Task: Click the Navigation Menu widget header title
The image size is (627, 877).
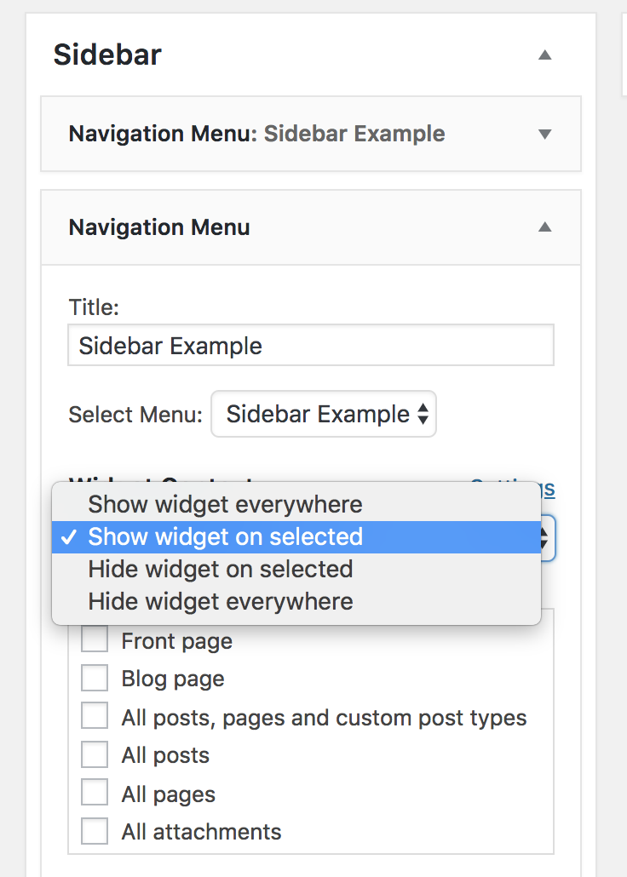Action: pos(159,227)
